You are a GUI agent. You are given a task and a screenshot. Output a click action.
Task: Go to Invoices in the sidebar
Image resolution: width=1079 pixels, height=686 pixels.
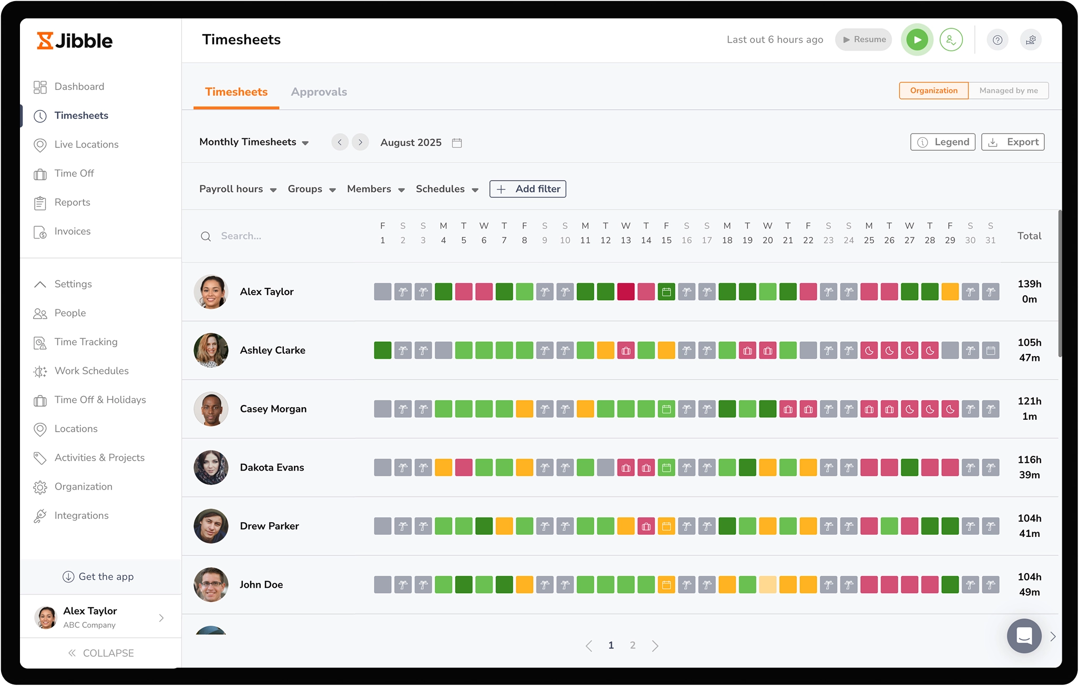pos(73,231)
